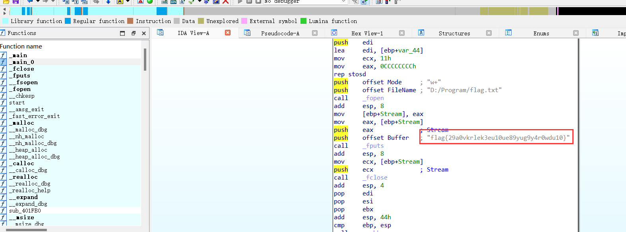The width and height of the screenshot is (626, 232).
Task: Click the Regular function color swatch
Action: 68,21
